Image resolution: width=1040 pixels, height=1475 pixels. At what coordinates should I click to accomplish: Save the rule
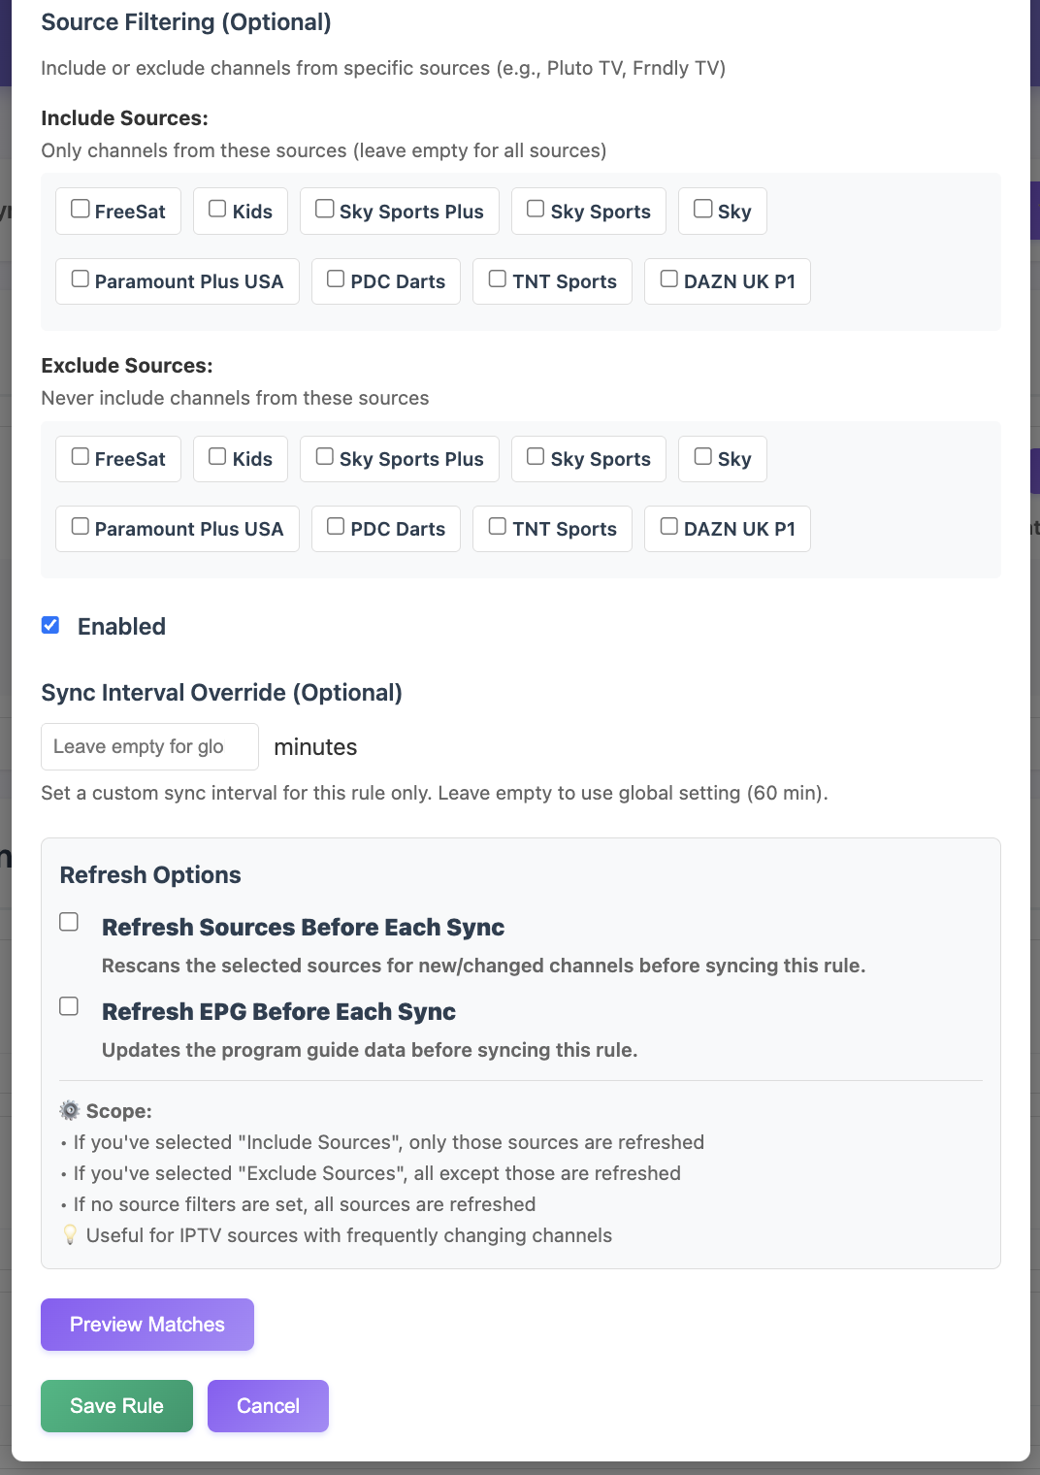tap(116, 1406)
